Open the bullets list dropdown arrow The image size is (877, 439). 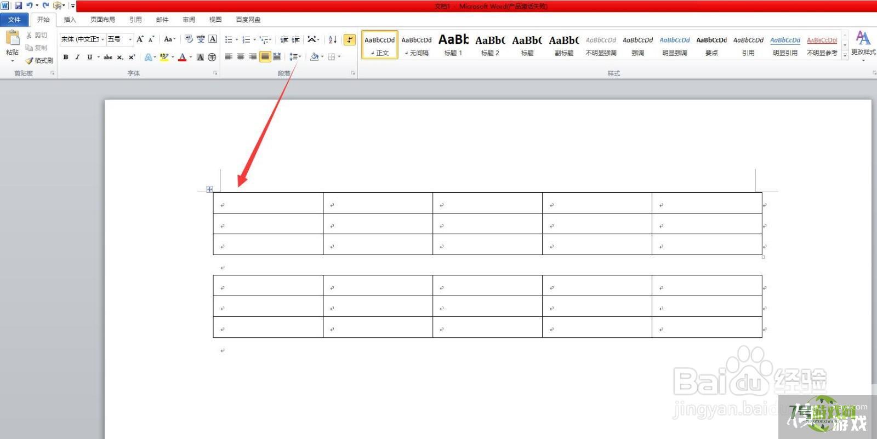[237, 39]
